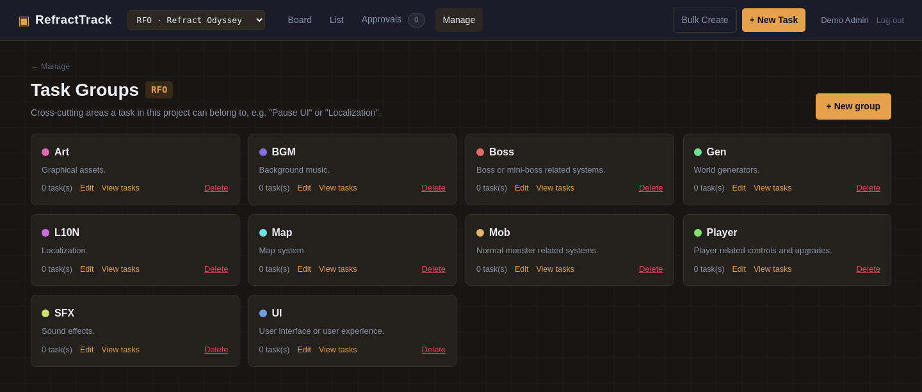Delete the Mob group

(651, 269)
